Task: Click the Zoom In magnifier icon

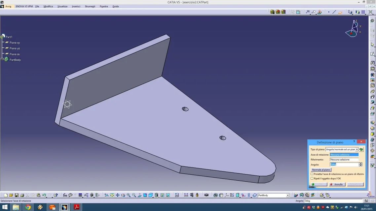Action: (x=129, y=195)
